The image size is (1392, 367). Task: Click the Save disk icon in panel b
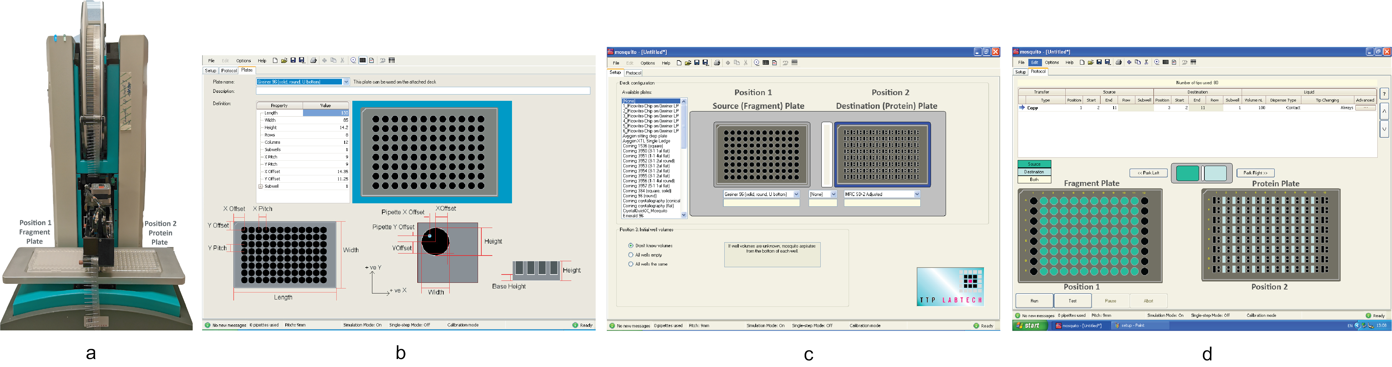pyautogui.click(x=293, y=61)
